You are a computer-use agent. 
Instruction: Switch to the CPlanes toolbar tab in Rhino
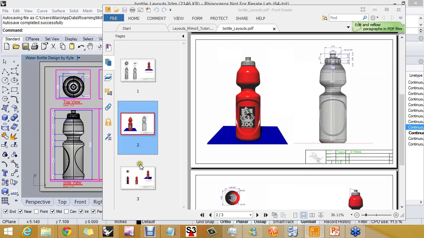point(32,39)
